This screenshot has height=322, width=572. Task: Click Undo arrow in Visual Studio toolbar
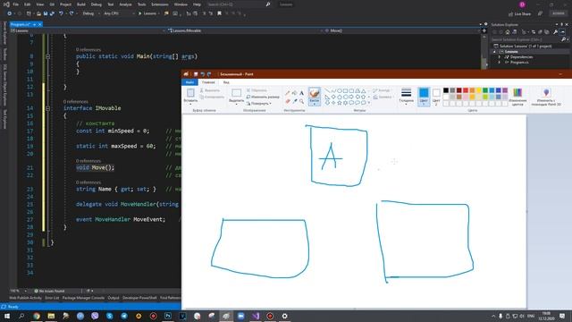[x=61, y=13]
